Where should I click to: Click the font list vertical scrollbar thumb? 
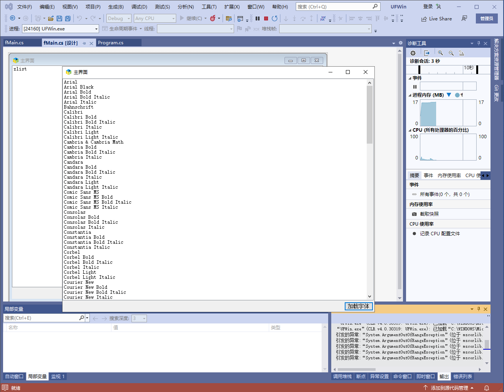point(369,115)
